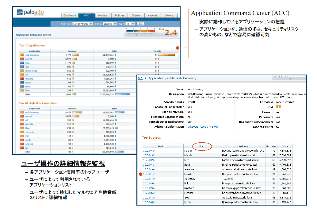
Task: Open the Policies tab
Action: (120, 15)
